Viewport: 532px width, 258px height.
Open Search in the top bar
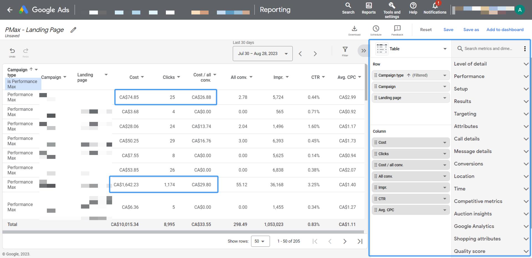pos(348,8)
